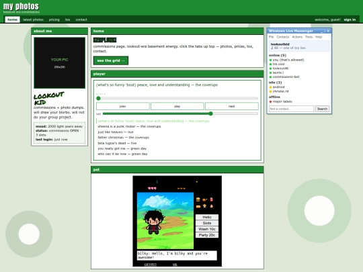363x272 pixels.
Task: Give the pet the red soda cup
Action: point(211,199)
